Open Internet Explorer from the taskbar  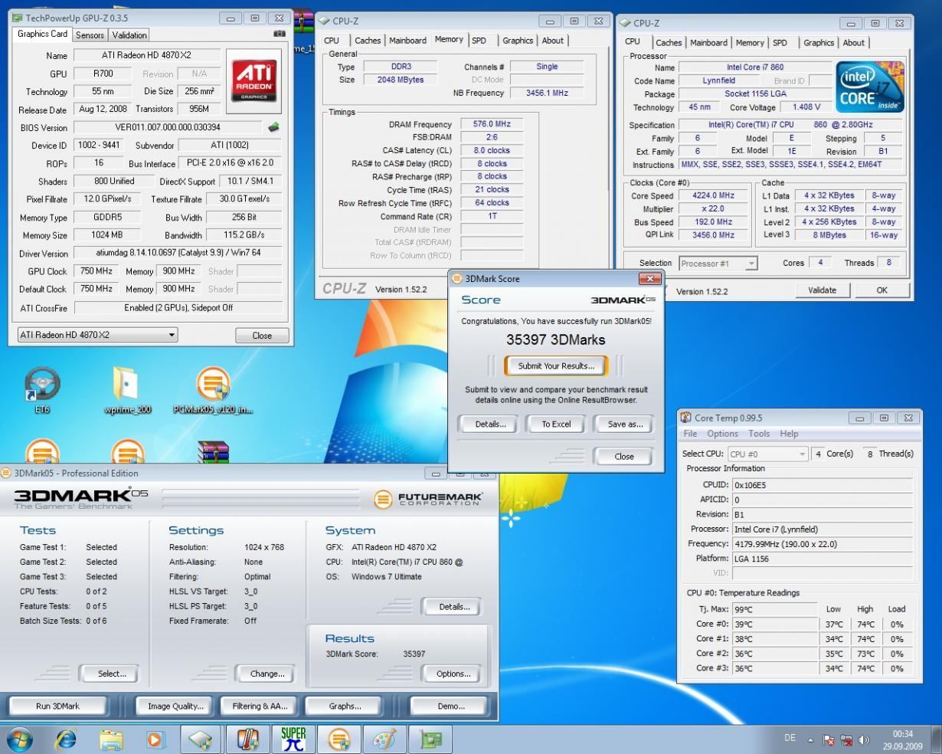(x=67, y=739)
